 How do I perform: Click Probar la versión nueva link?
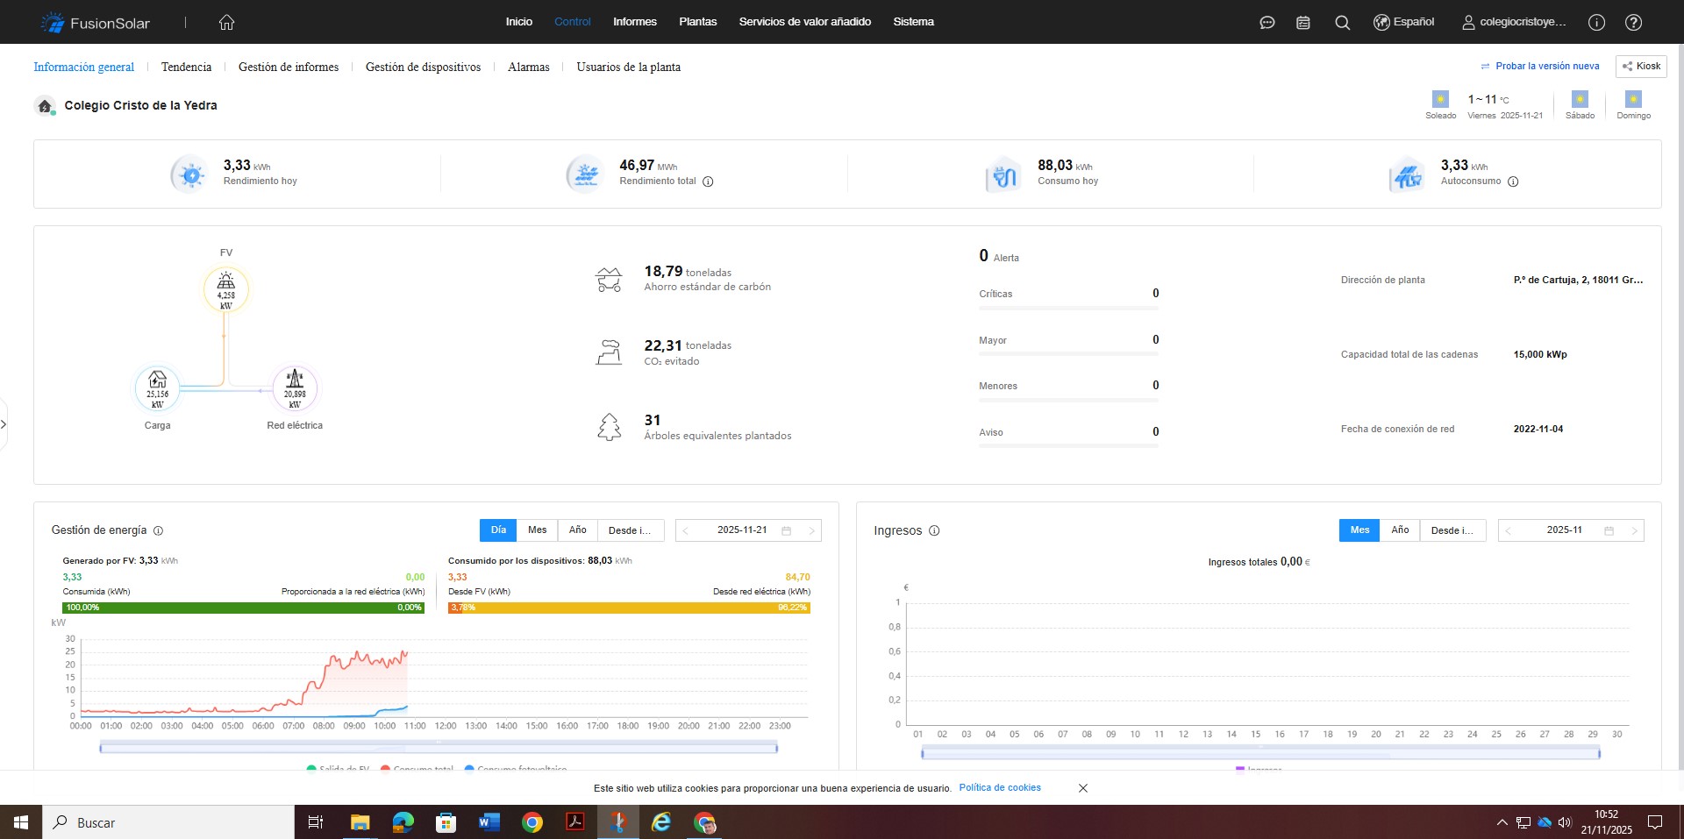click(x=1546, y=66)
